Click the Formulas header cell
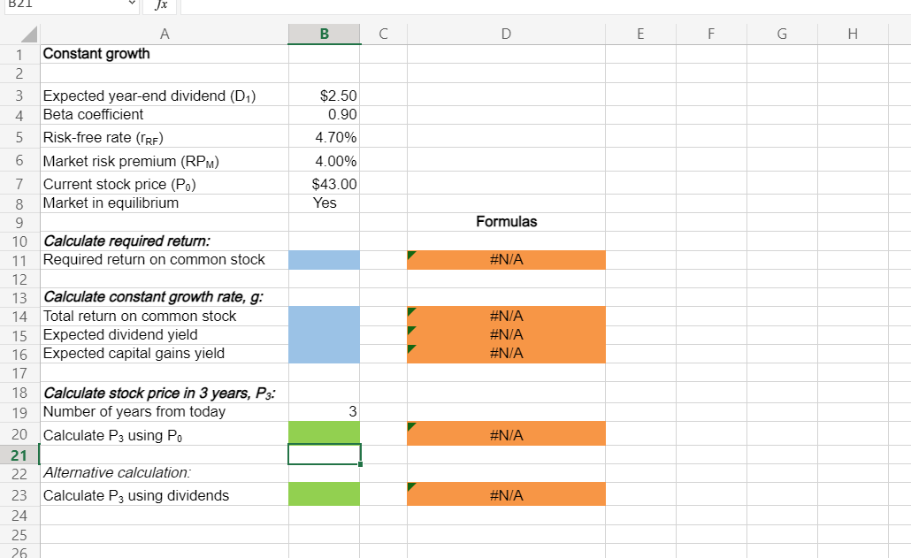Screen dimensions: 911x558 [506, 221]
